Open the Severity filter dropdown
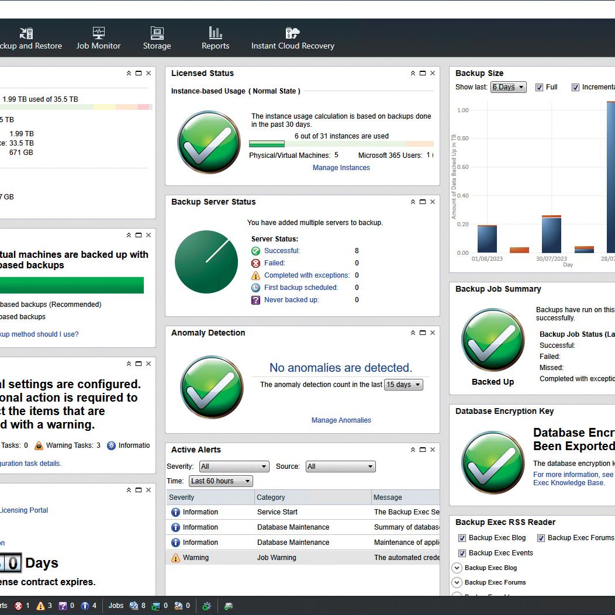Image resolution: width=615 pixels, height=615 pixels. [234, 467]
